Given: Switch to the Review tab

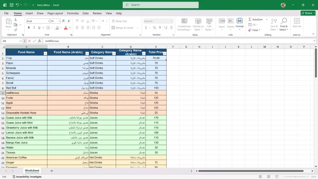Looking at the screenshot, I should (97, 13).
